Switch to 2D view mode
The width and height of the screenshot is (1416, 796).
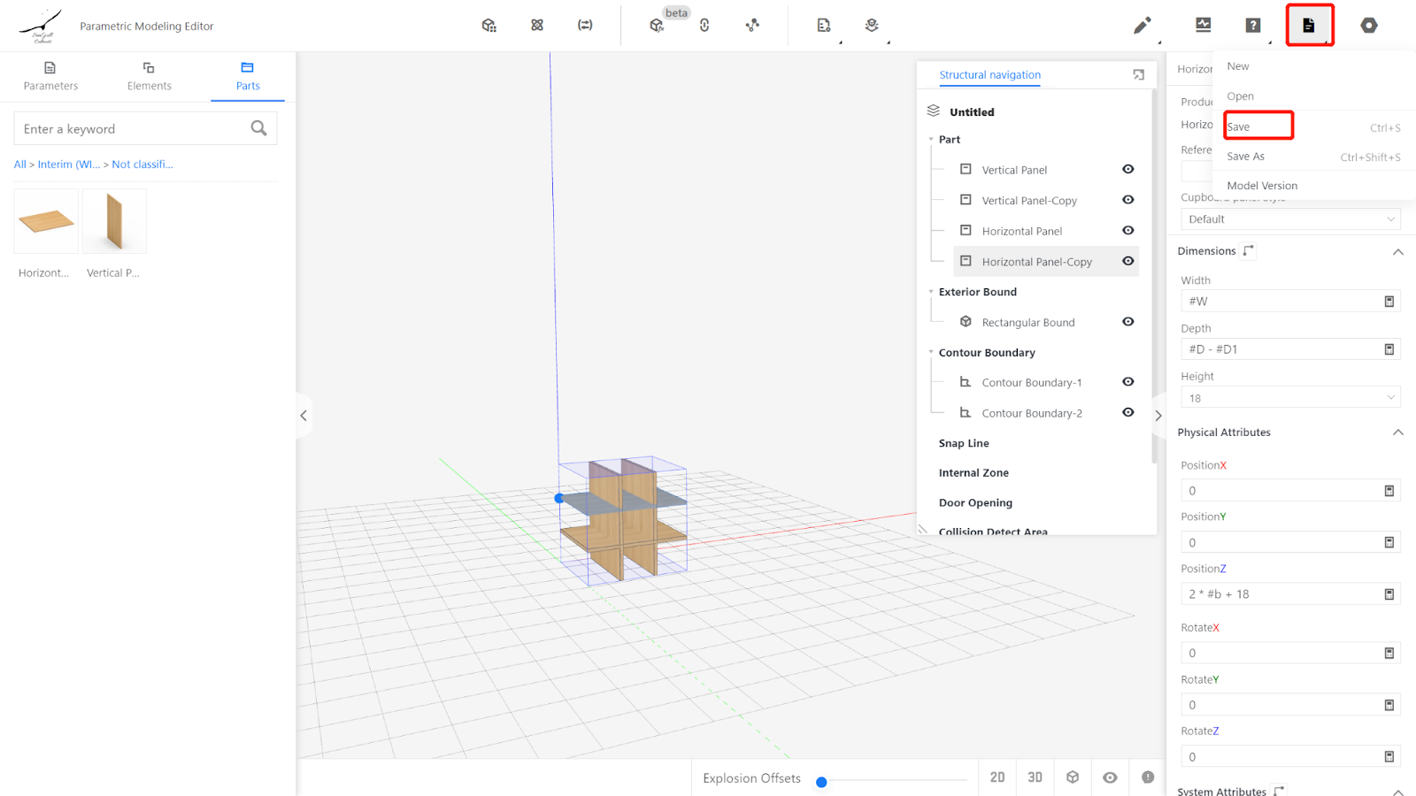point(997,777)
